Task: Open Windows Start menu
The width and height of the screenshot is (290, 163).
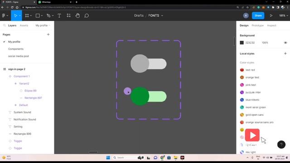Action: [108, 158]
